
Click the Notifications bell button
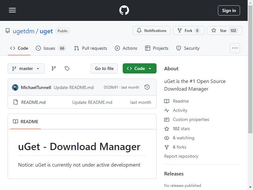[x=151, y=30]
